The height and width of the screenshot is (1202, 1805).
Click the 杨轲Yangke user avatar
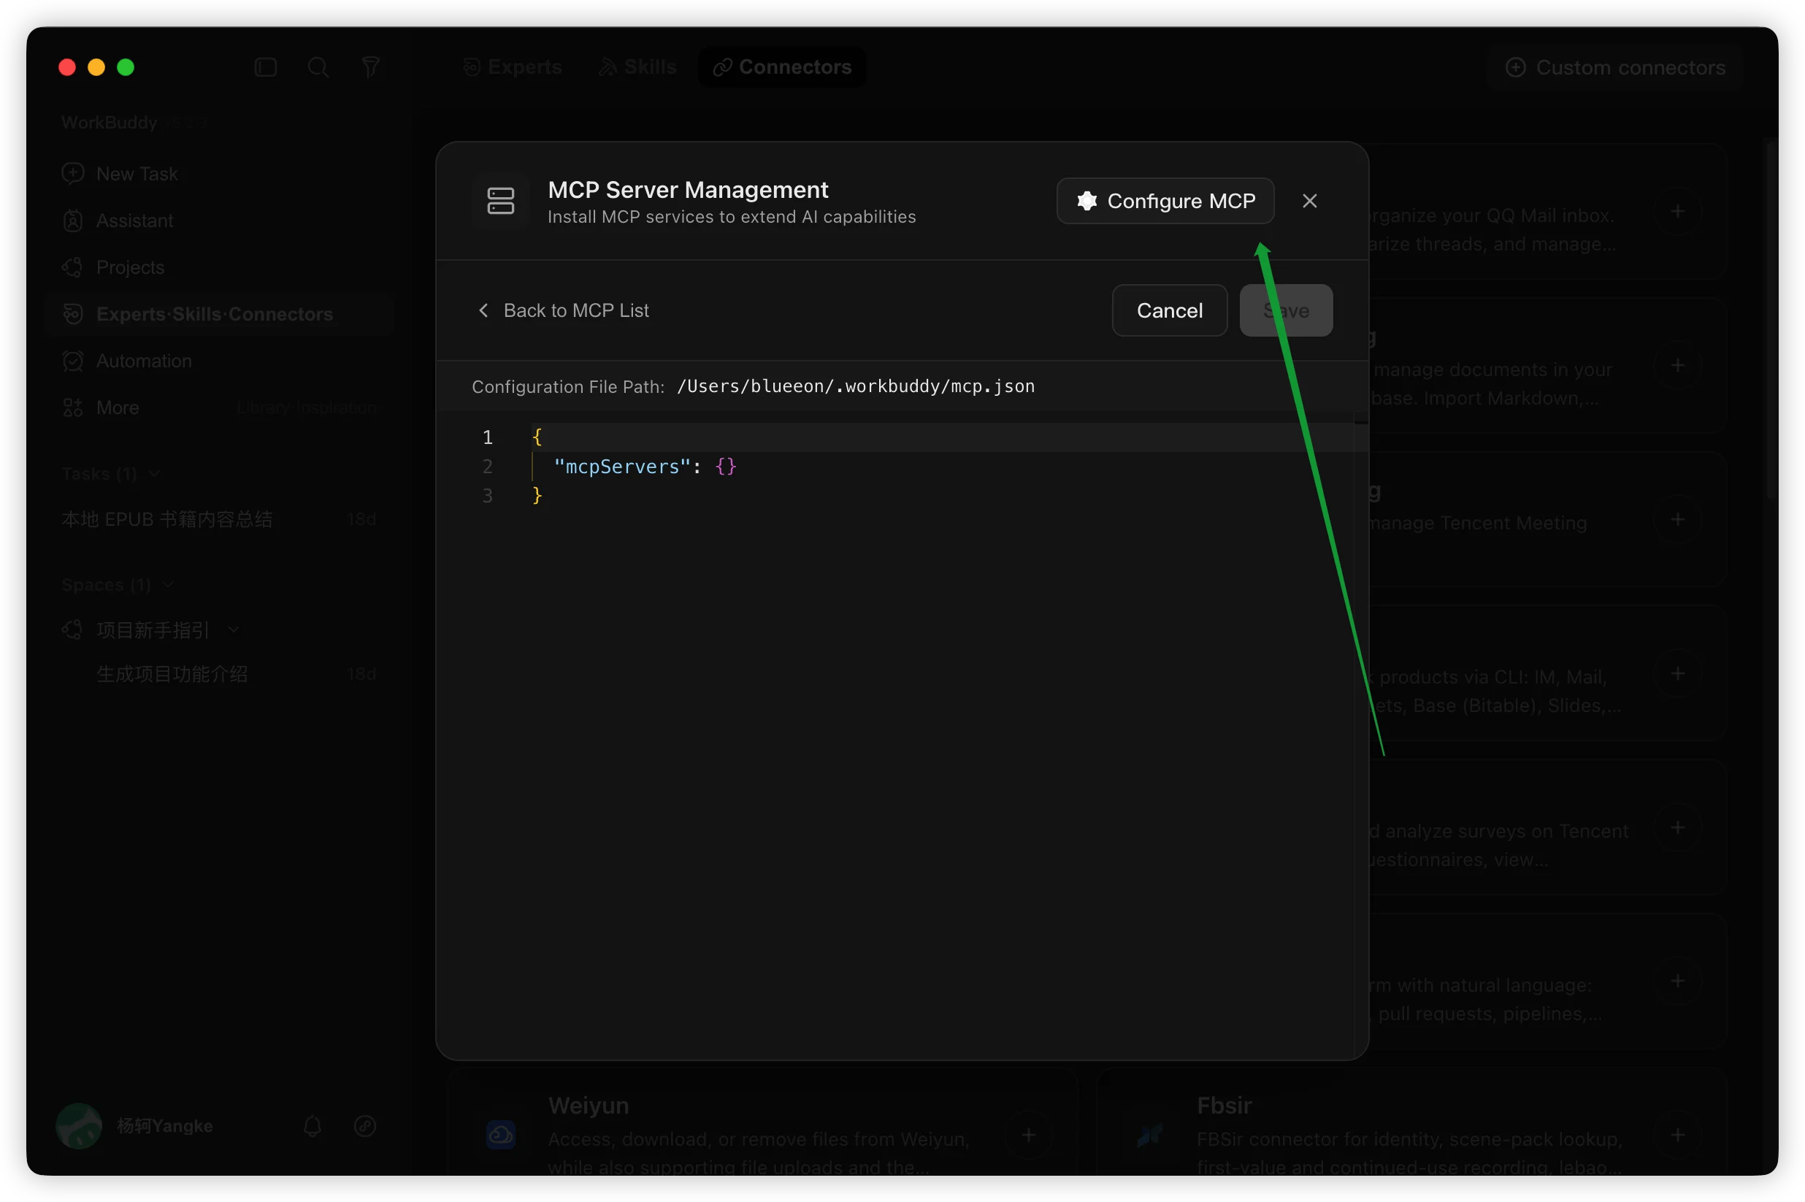click(79, 1125)
